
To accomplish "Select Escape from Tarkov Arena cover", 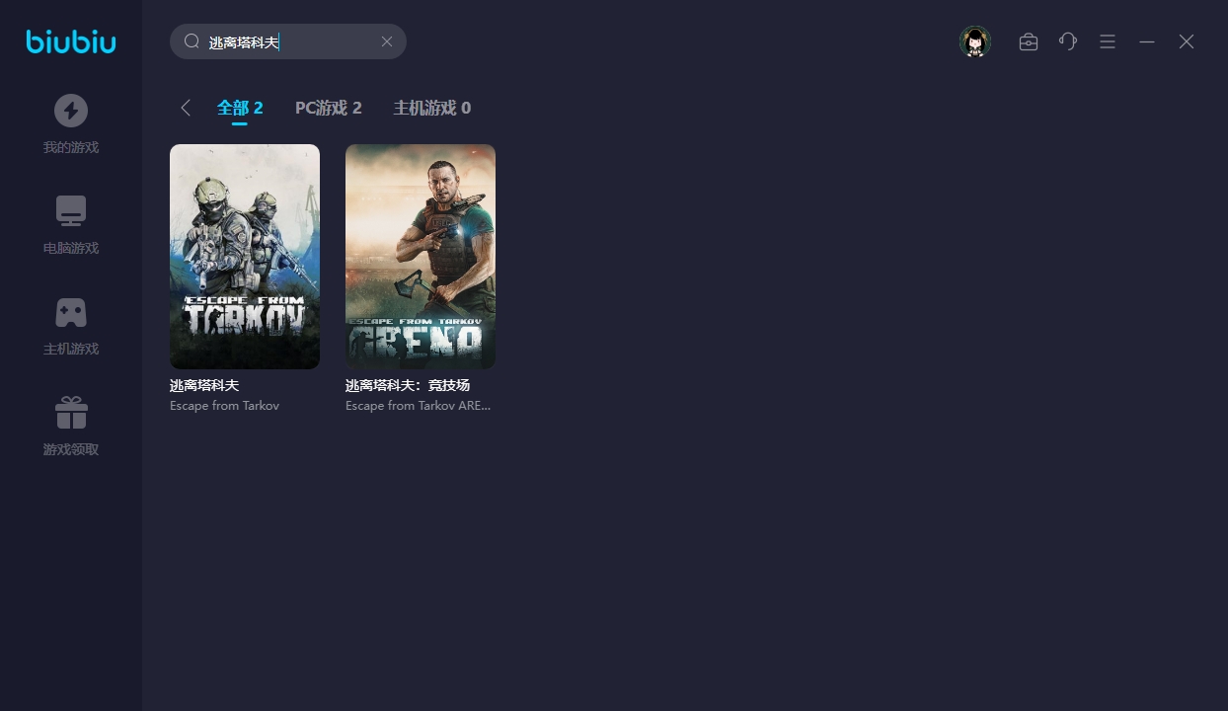I will coord(421,257).
